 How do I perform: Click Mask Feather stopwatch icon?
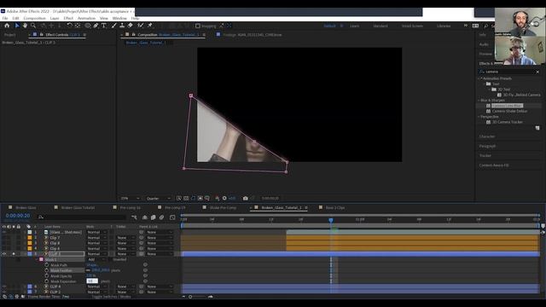[x=47, y=270]
